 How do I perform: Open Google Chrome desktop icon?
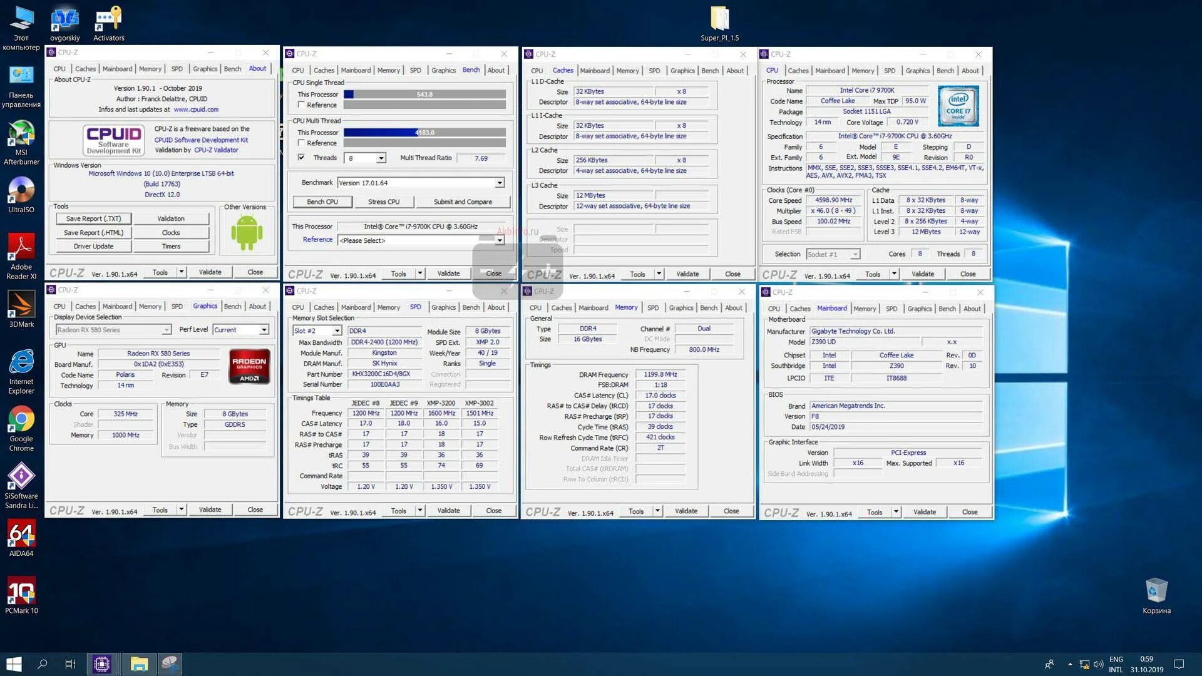(x=21, y=429)
